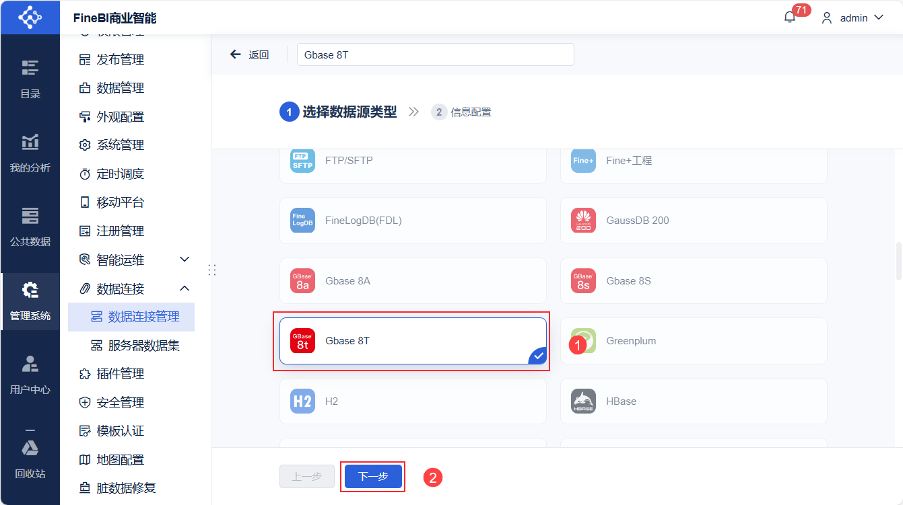903x505 pixels.
Task: Open the admin user dropdown
Action: tap(852, 18)
